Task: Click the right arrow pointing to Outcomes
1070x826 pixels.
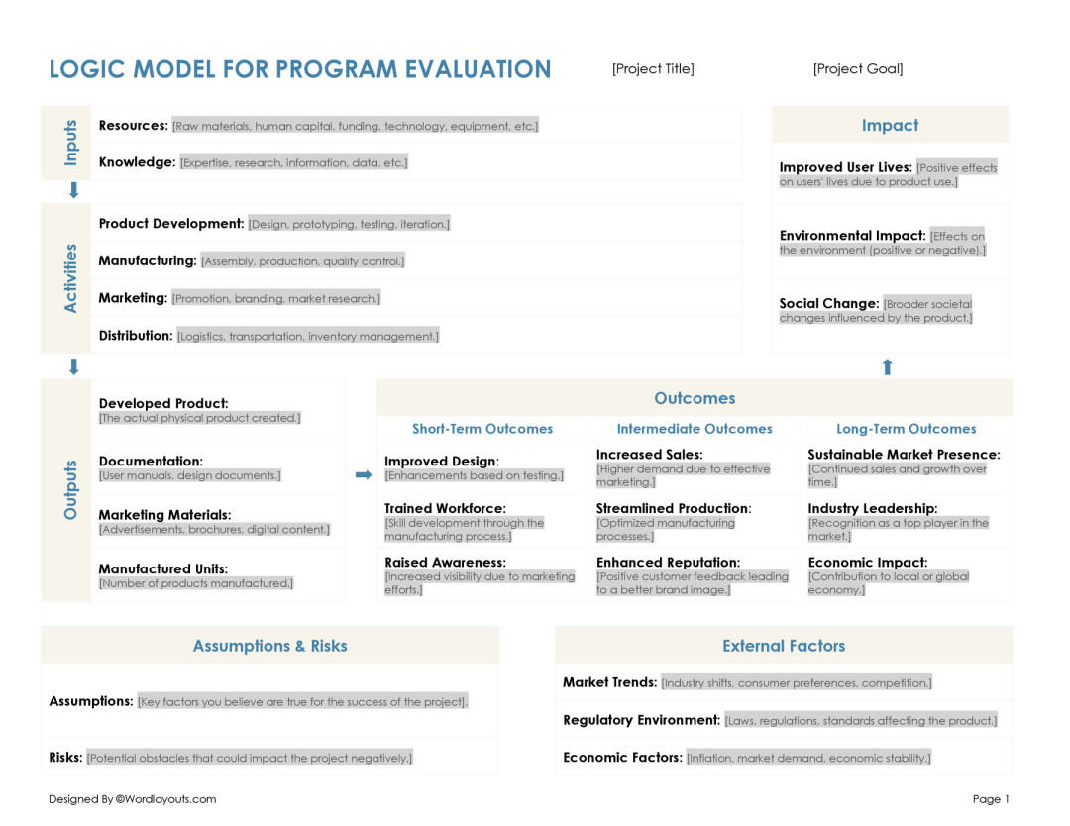Action: 363,475
